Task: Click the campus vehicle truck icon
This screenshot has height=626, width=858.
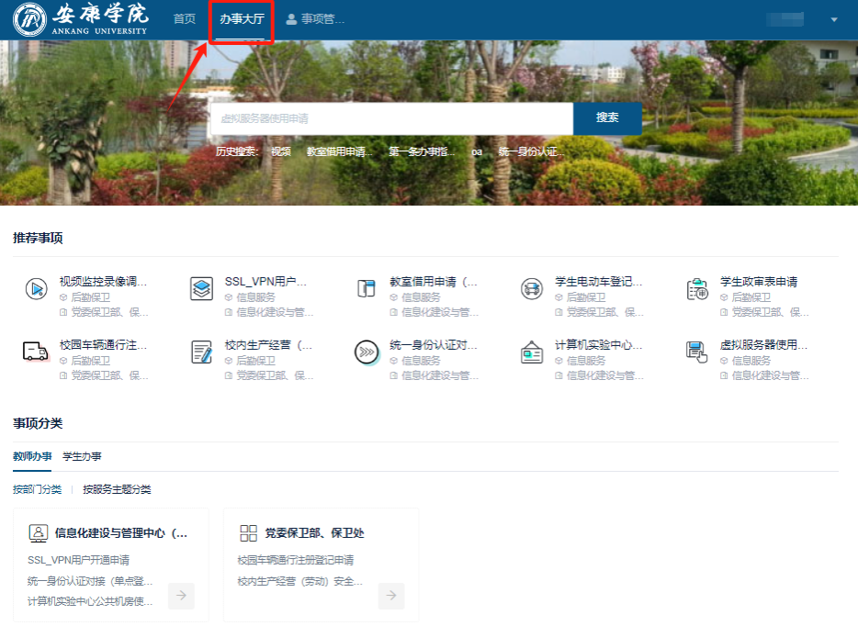Action: tap(36, 352)
